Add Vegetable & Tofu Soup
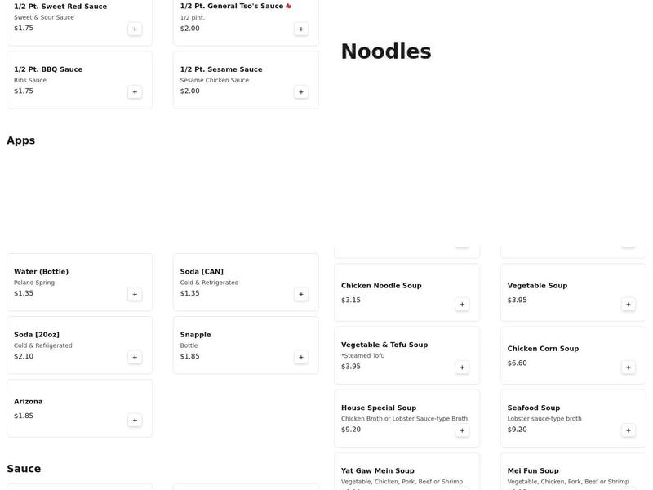The image size is (653, 490). (x=462, y=367)
